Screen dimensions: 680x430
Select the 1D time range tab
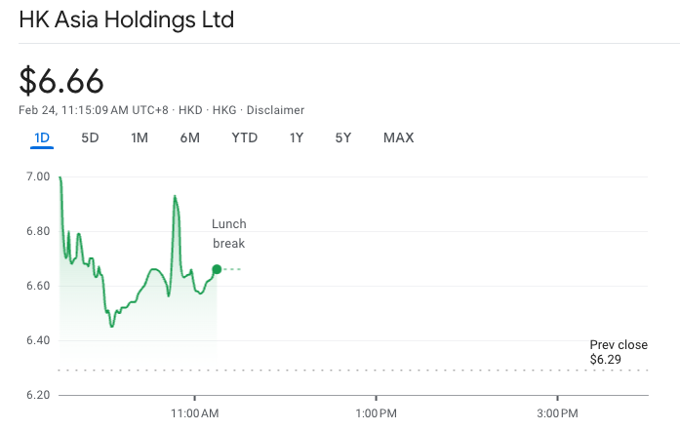(x=42, y=137)
